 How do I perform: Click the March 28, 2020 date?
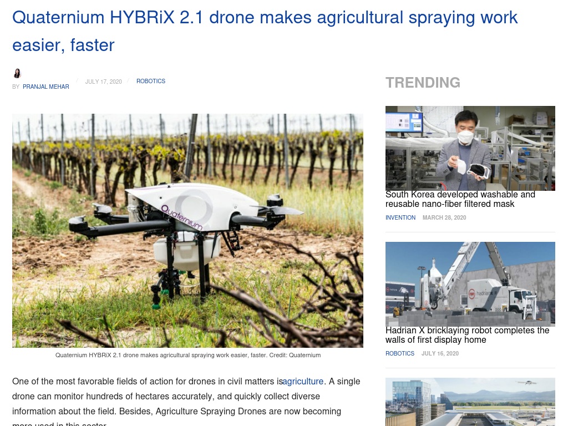(444, 217)
